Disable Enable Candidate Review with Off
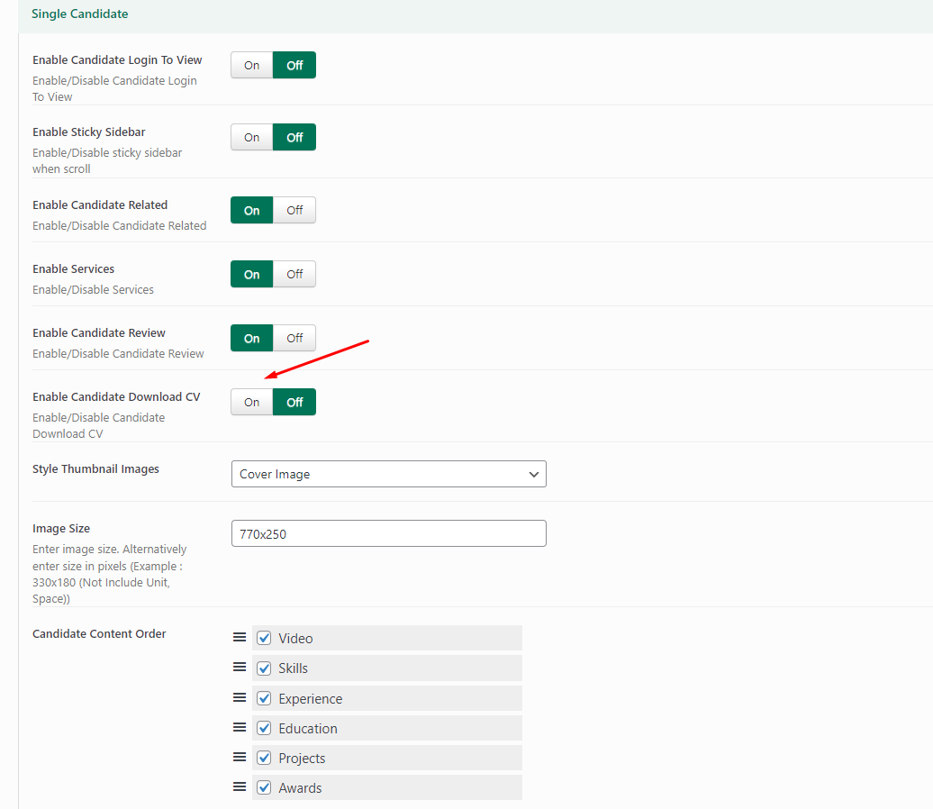 (x=294, y=338)
